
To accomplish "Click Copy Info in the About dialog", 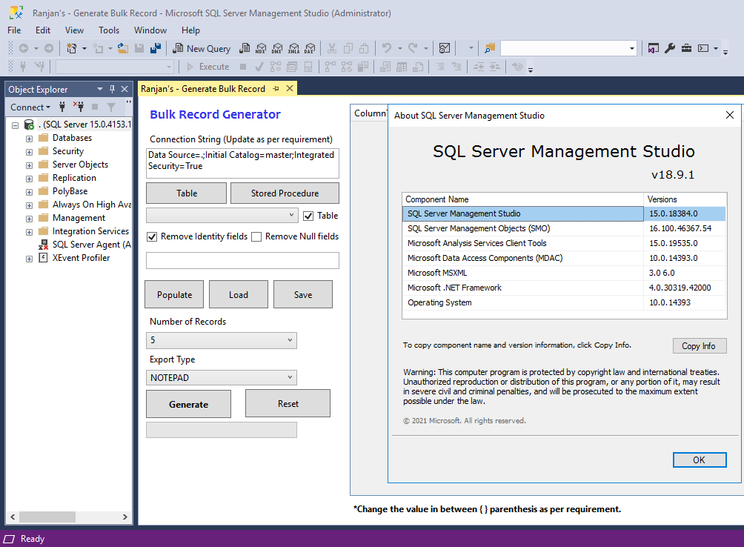I will [699, 345].
